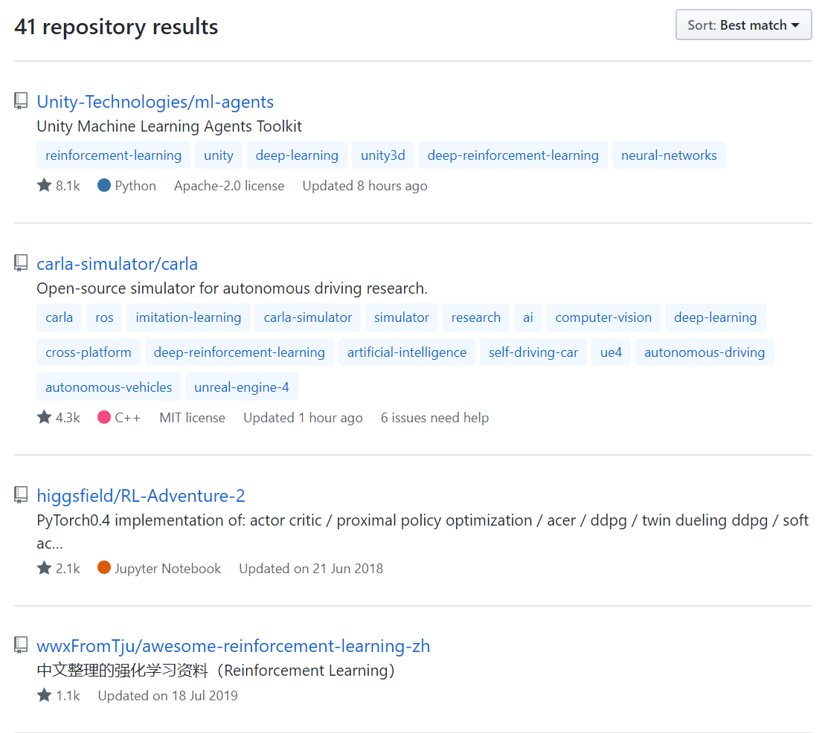Click the unreal-engine-4 topic tag

click(241, 387)
